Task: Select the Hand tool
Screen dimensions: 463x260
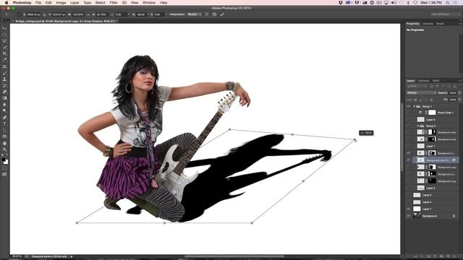Action: (4, 143)
